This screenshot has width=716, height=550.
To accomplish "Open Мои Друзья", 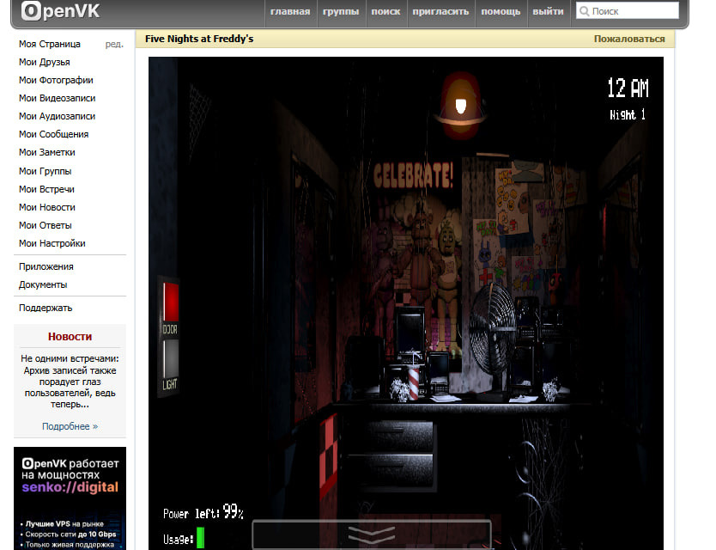I will click(45, 62).
